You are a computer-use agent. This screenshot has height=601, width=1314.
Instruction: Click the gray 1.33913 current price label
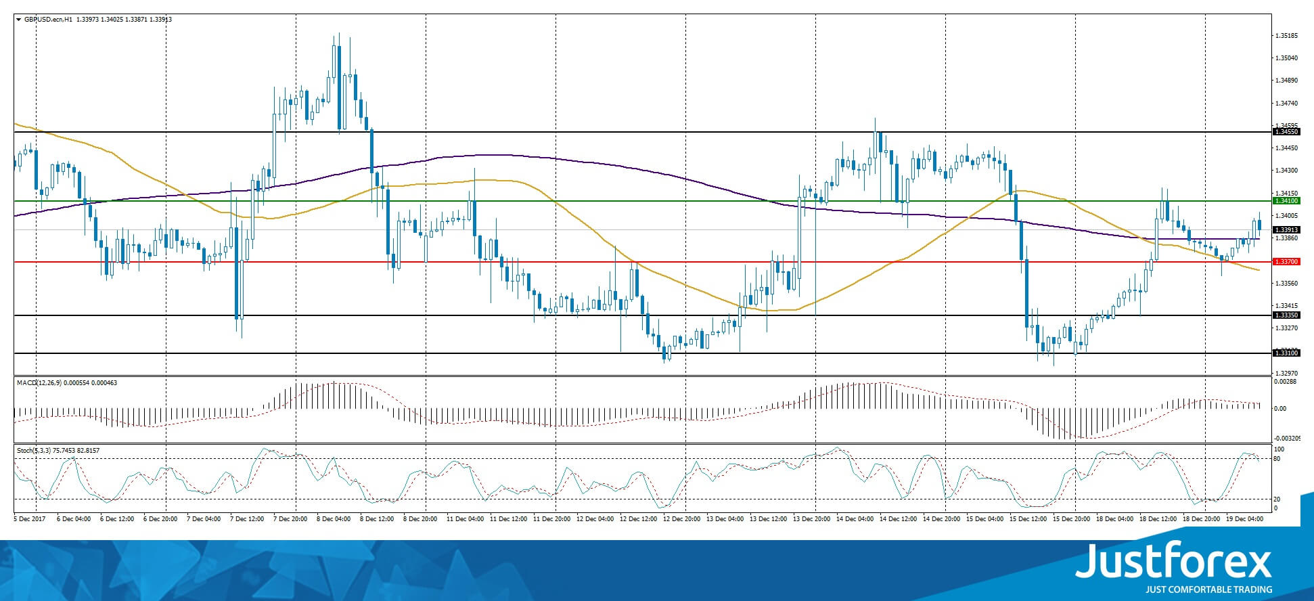point(1286,230)
